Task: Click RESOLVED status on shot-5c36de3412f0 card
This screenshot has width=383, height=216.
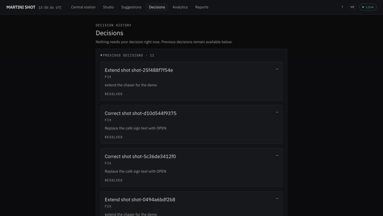Action: coord(114,180)
